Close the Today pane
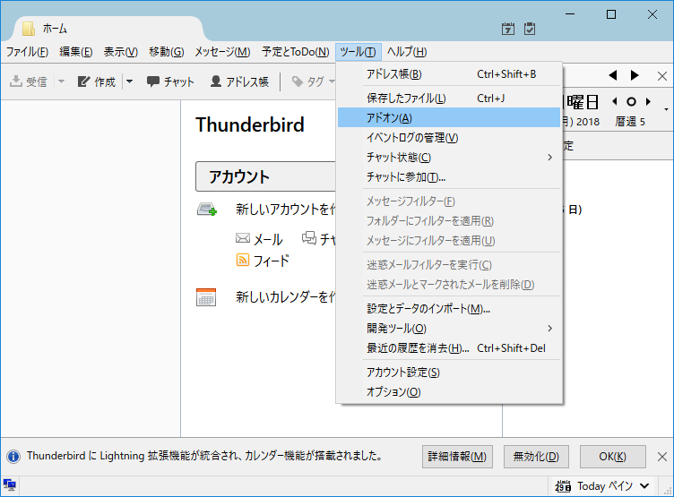 click(662, 76)
